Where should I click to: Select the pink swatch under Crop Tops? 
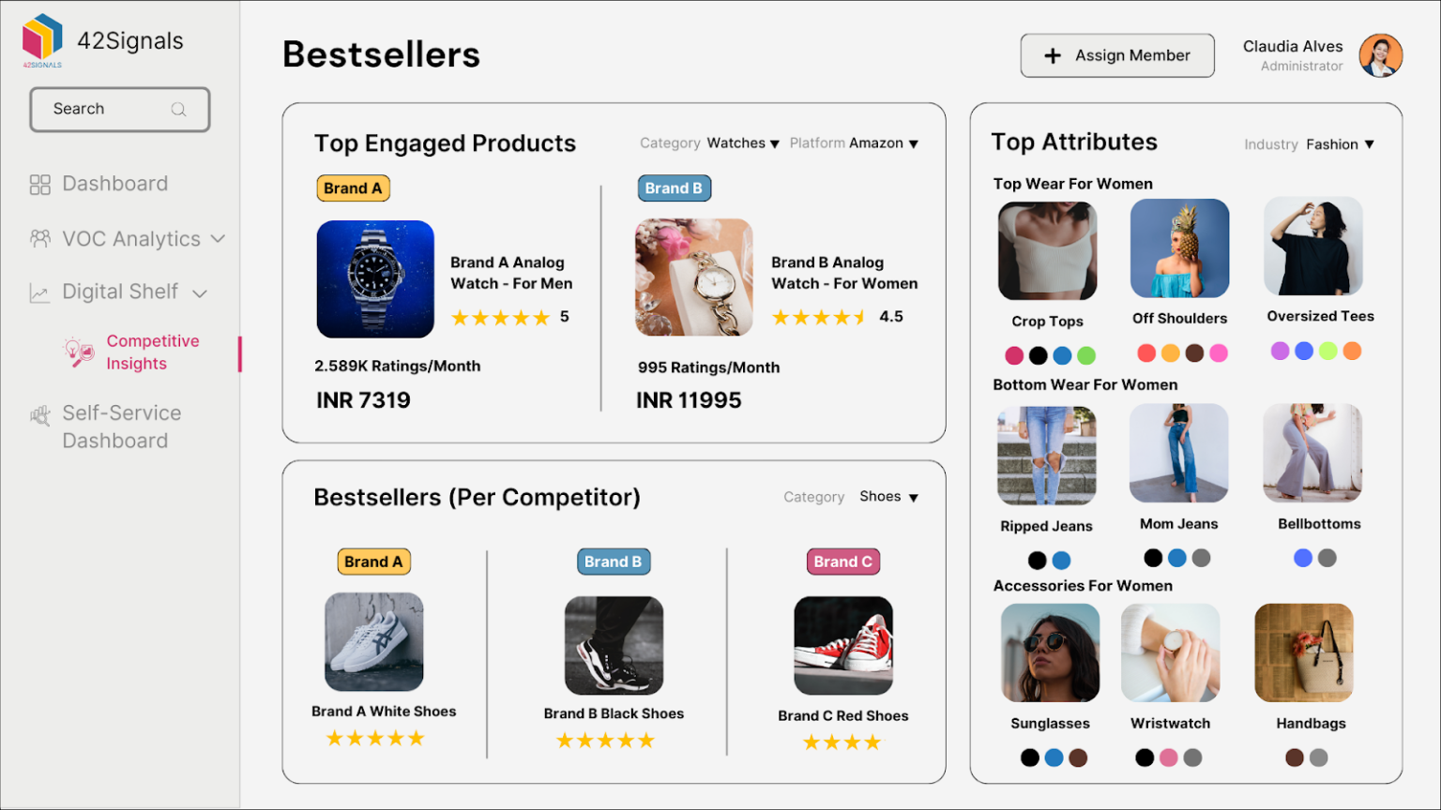coord(1014,355)
